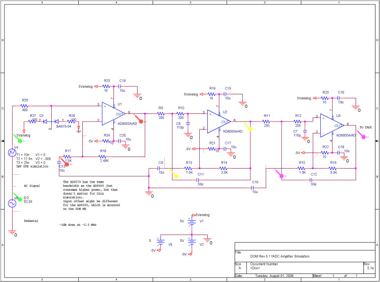Viewport: 380px width, 282px height.
Task: Select resistor R9 symbol
Action: [x=161, y=113]
